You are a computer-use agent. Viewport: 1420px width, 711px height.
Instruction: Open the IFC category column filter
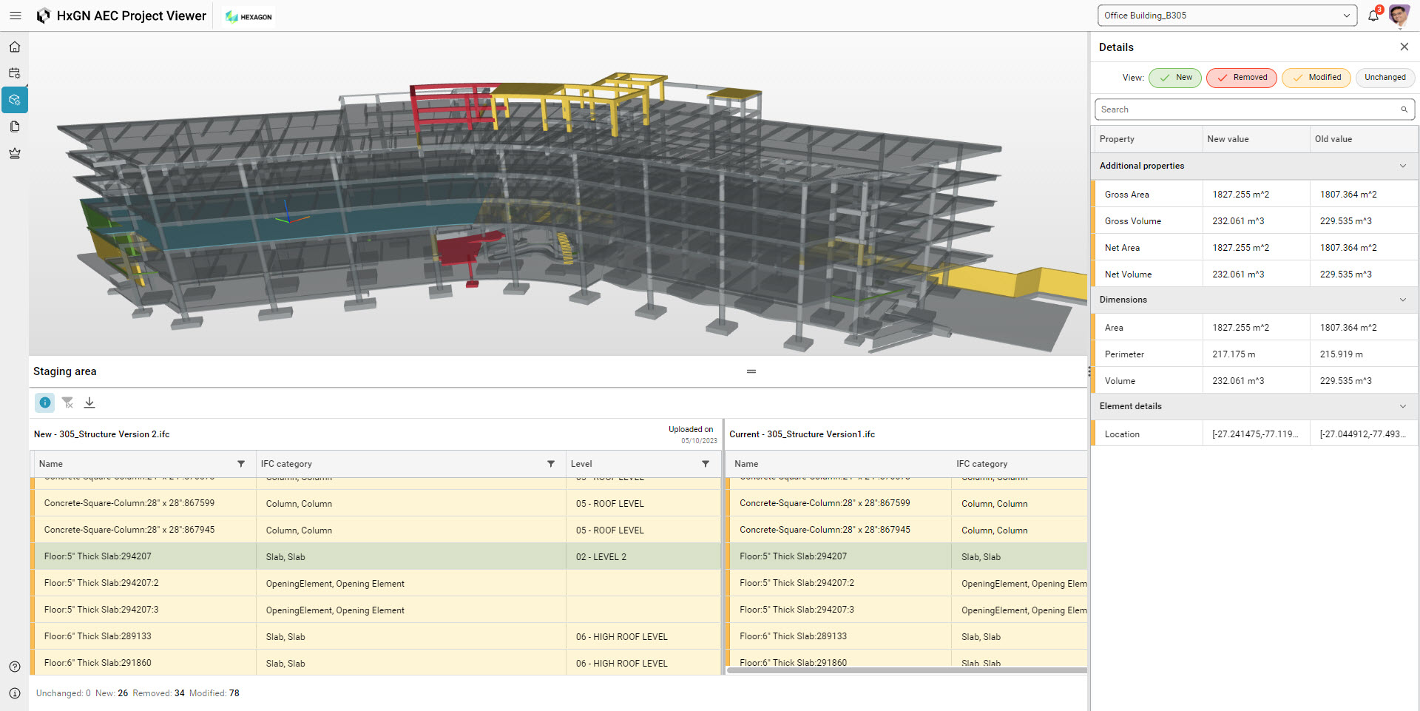(550, 464)
